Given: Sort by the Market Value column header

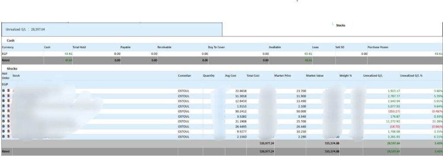Looking at the screenshot, I should (x=315, y=75).
